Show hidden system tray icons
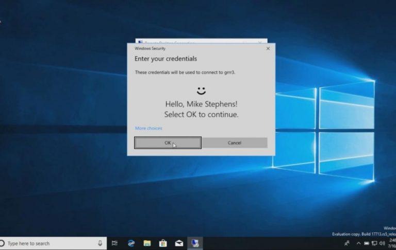The height and width of the screenshot is (250, 396). click(x=358, y=243)
